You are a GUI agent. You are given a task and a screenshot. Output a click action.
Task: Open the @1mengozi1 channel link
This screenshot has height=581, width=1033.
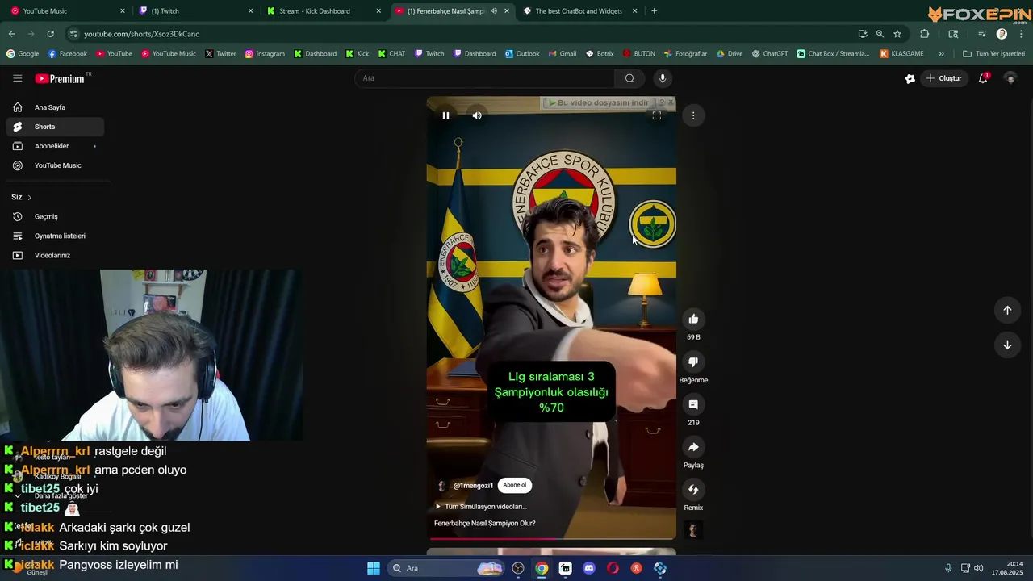click(473, 486)
